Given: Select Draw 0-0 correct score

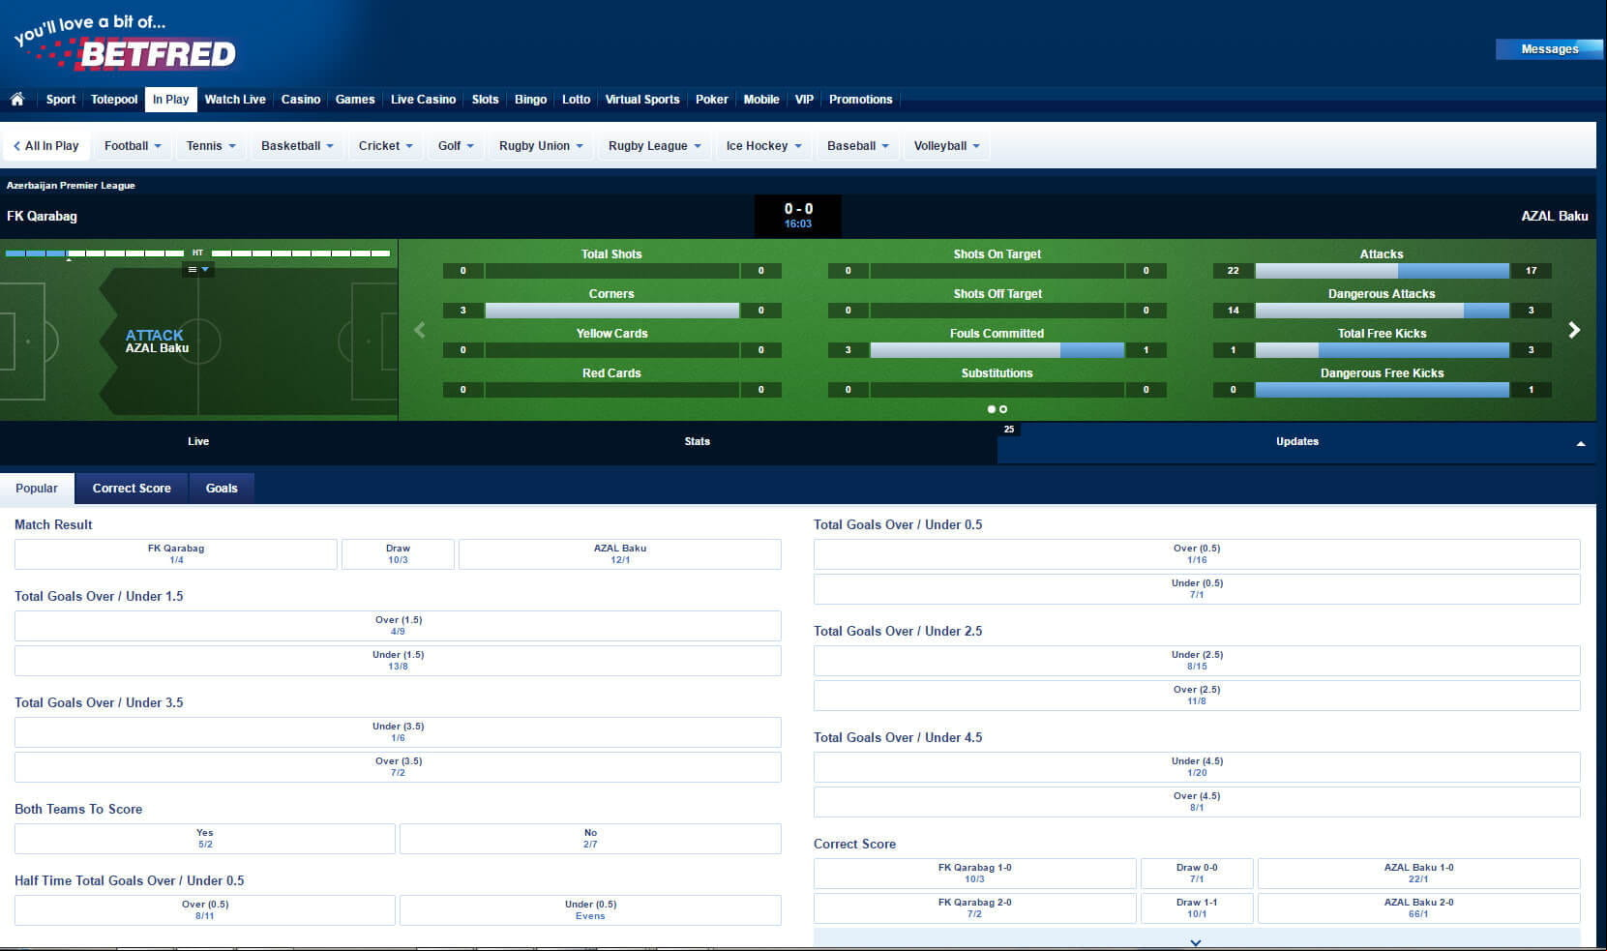Looking at the screenshot, I should click(1197, 874).
